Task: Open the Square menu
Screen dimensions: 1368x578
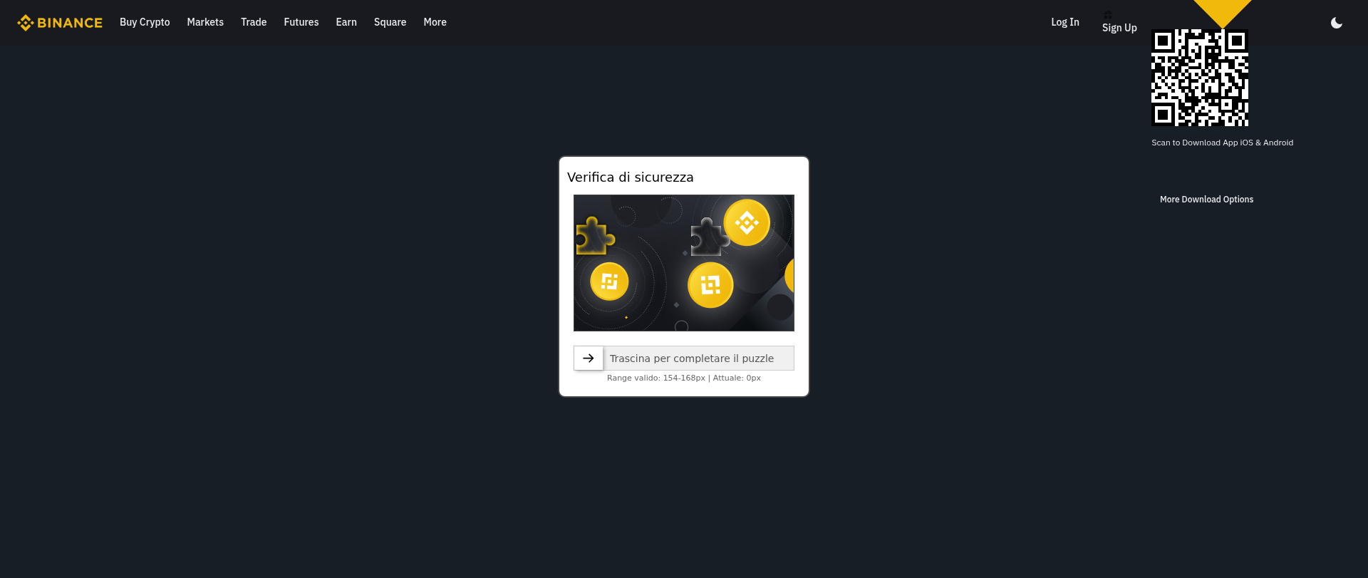Action: click(390, 22)
